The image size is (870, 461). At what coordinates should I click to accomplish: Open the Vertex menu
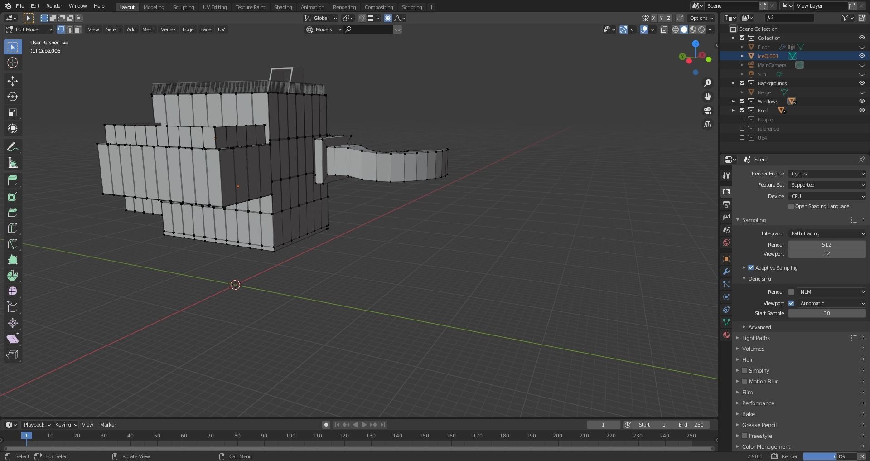pos(168,29)
